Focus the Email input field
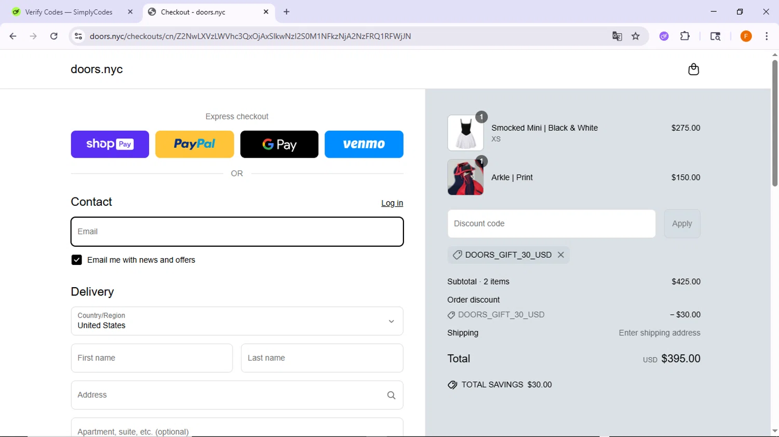Screen dimensions: 779x437 click(x=237, y=232)
